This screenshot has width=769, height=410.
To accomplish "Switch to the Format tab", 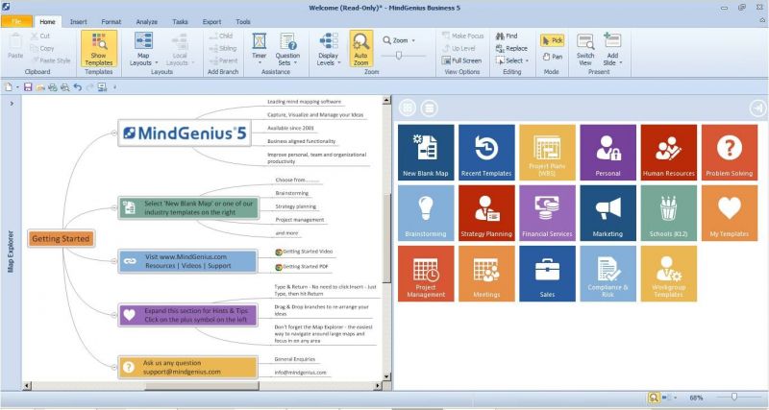I will click(112, 21).
